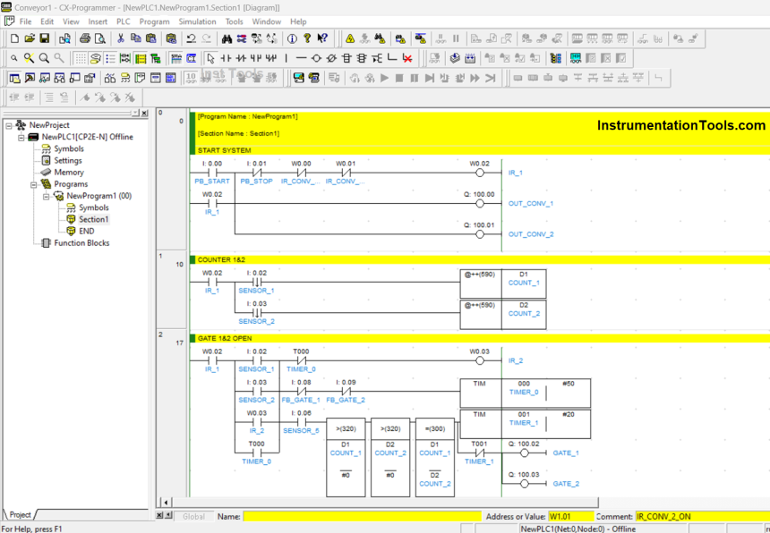Collapse the NewPLC1[CP2E-N] Offline node
770x533 pixels.
tap(21, 138)
